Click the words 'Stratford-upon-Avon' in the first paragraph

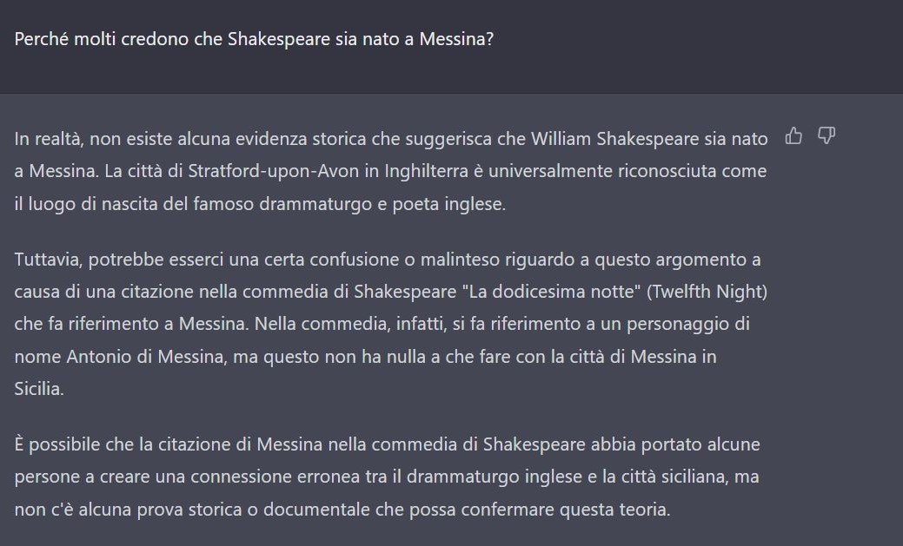pos(274,172)
